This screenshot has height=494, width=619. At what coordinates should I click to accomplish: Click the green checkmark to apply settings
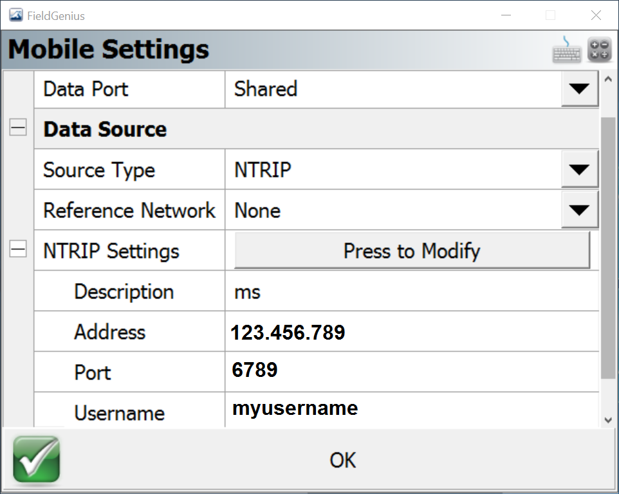click(35, 459)
